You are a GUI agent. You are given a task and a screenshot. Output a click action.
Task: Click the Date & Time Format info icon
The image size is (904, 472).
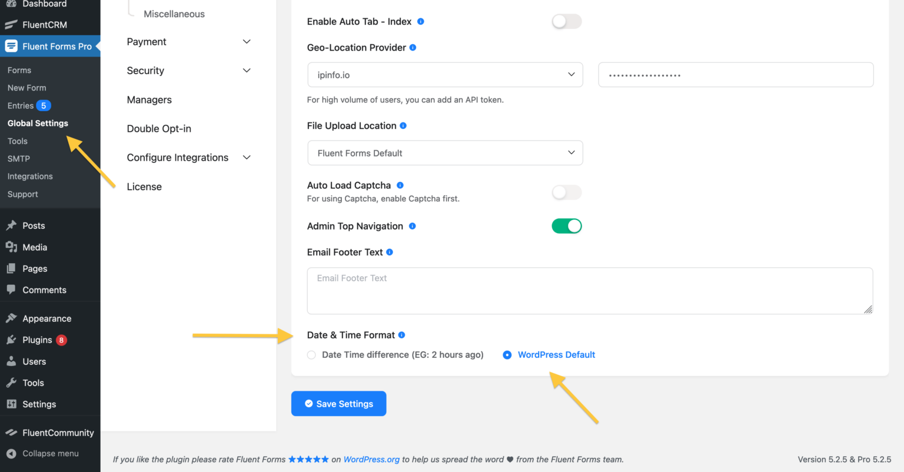[x=401, y=334]
